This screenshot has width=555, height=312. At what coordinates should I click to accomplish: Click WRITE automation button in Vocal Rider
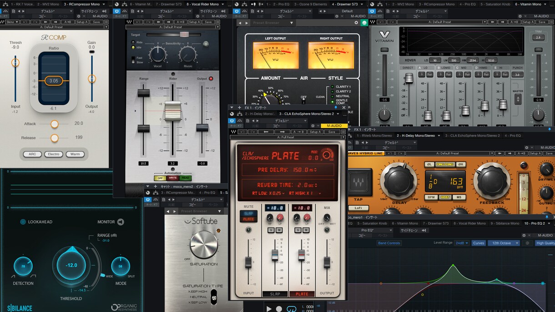click(x=172, y=178)
